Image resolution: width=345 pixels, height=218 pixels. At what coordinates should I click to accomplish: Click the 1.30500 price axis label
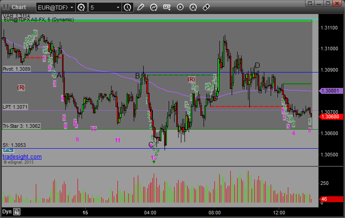click(x=330, y=155)
